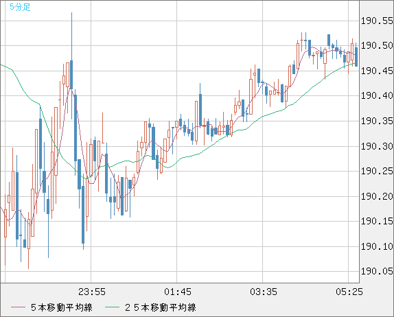Click the 190.40 price axis label
The image size is (394, 317).
pyautogui.click(x=377, y=95)
